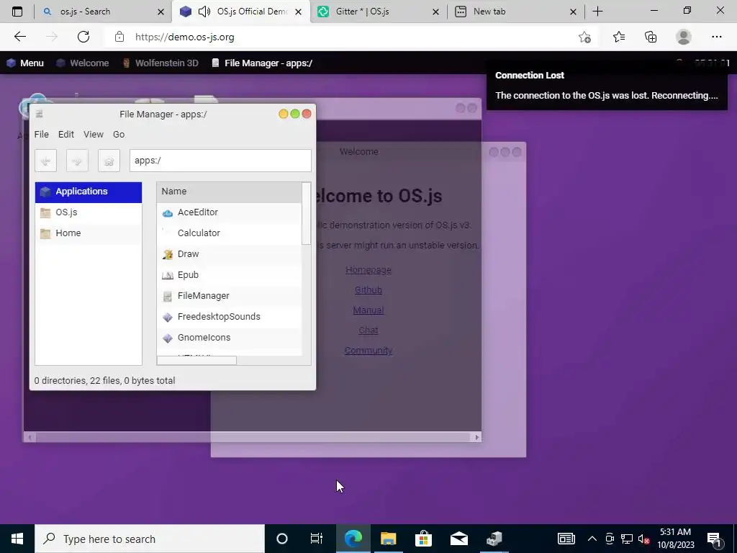Click the Draw app icon
Image resolution: width=737 pixels, height=553 pixels.
tap(167, 254)
